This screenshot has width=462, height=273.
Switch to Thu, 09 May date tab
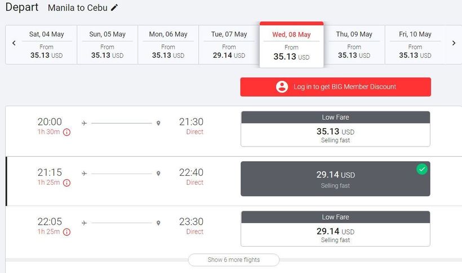click(x=354, y=44)
